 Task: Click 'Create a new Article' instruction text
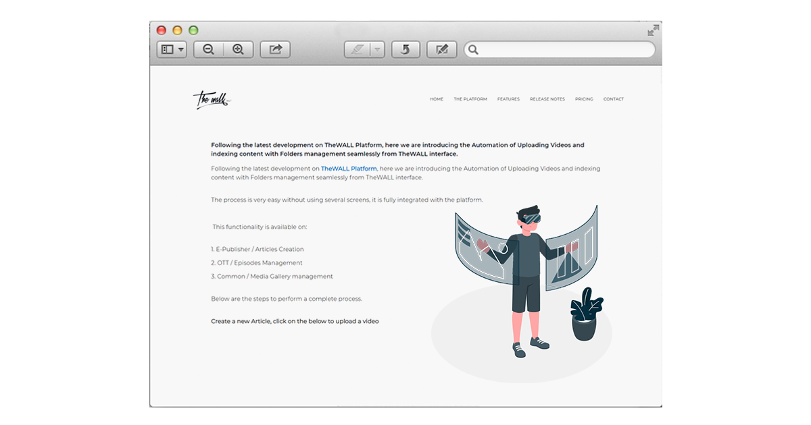click(295, 321)
